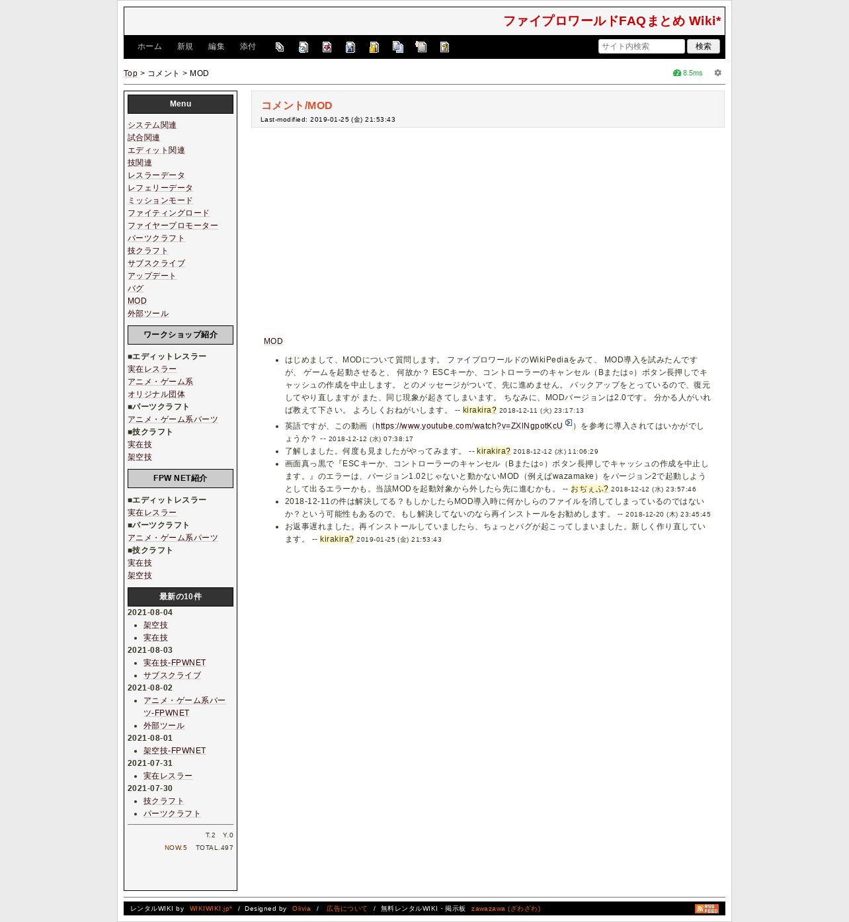Click the external link icon after YouTube URL

pyautogui.click(x=569, y=423)
